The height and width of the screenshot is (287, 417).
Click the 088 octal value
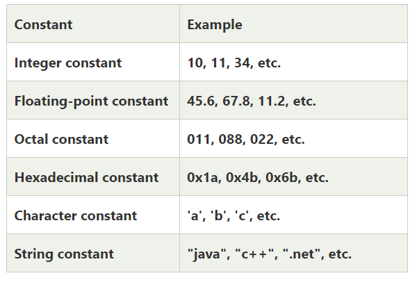(x=230, y=140)
